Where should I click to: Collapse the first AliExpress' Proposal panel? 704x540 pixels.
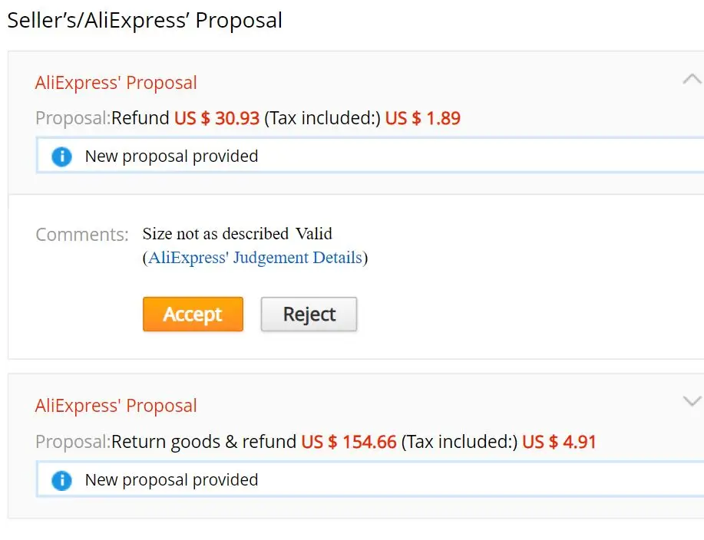[692, 78]
